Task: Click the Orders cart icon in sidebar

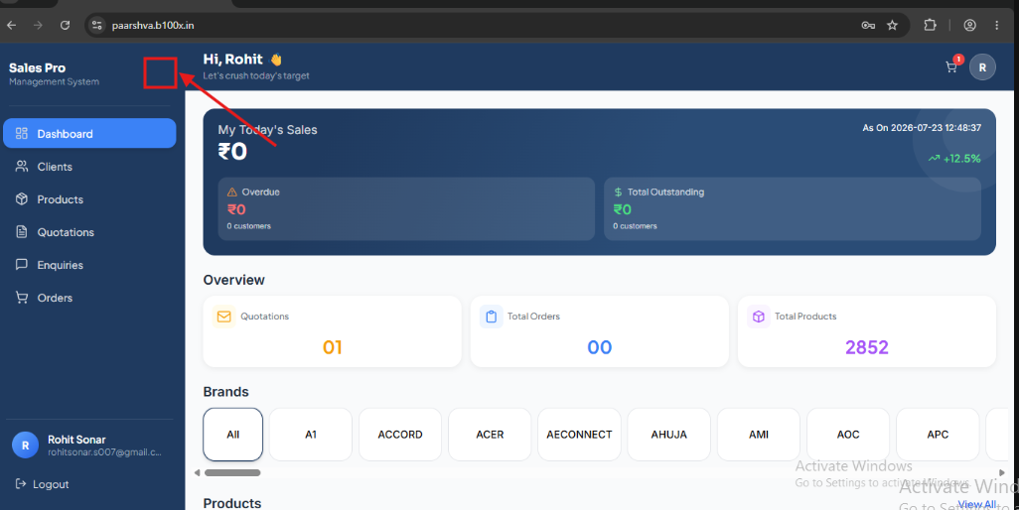Action: pyautogui.click(x=22, y=298)
